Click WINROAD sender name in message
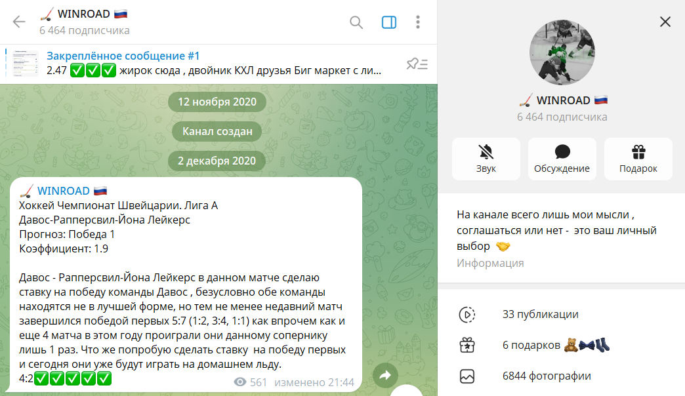Viewport: 685px width, 396px height. tap(64, 191)
